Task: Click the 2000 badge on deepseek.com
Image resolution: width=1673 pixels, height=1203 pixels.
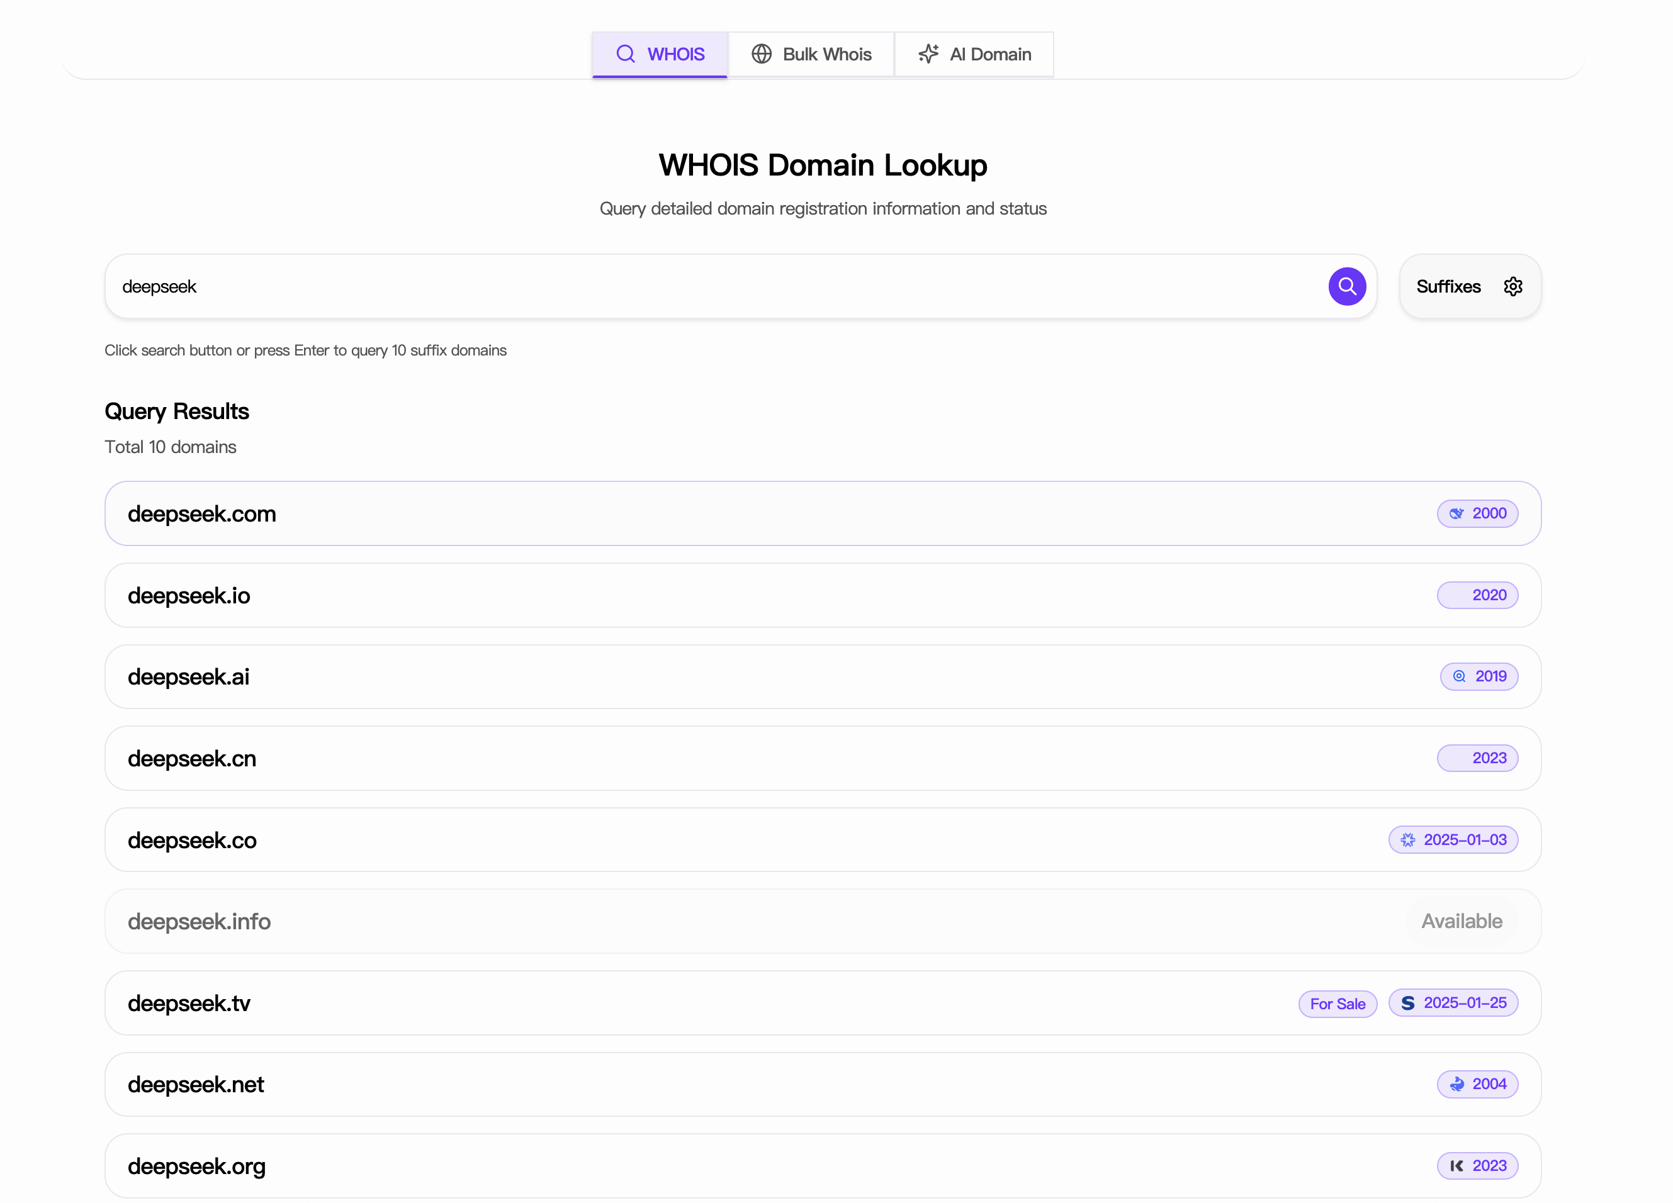Action: tap(1477, 513)
